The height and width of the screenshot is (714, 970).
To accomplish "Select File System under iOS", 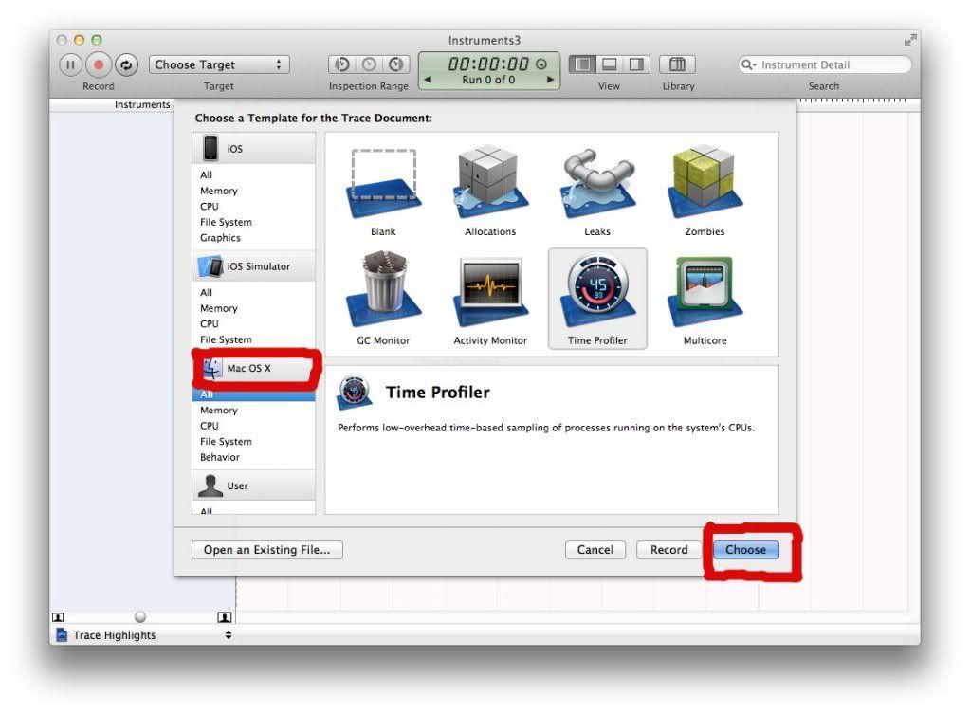I will click(x=226, y=222).
